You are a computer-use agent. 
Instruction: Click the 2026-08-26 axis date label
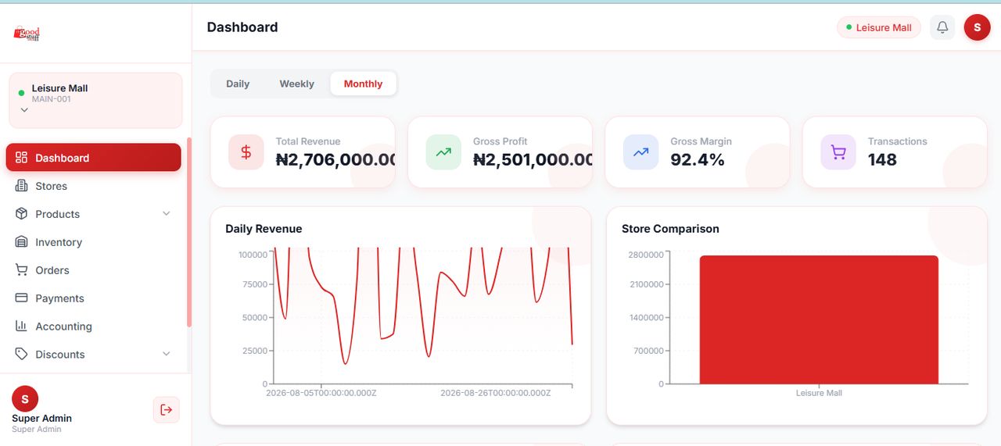click(x=496, y=393)
